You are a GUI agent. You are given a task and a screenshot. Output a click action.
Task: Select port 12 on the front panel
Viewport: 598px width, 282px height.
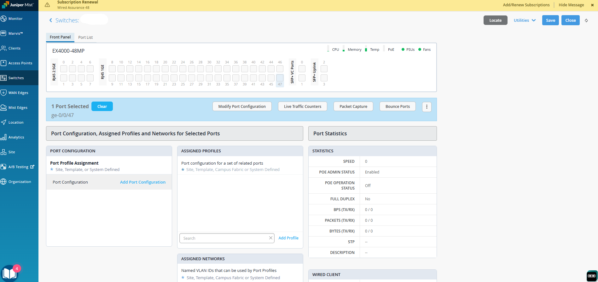(x=130, y=68)
